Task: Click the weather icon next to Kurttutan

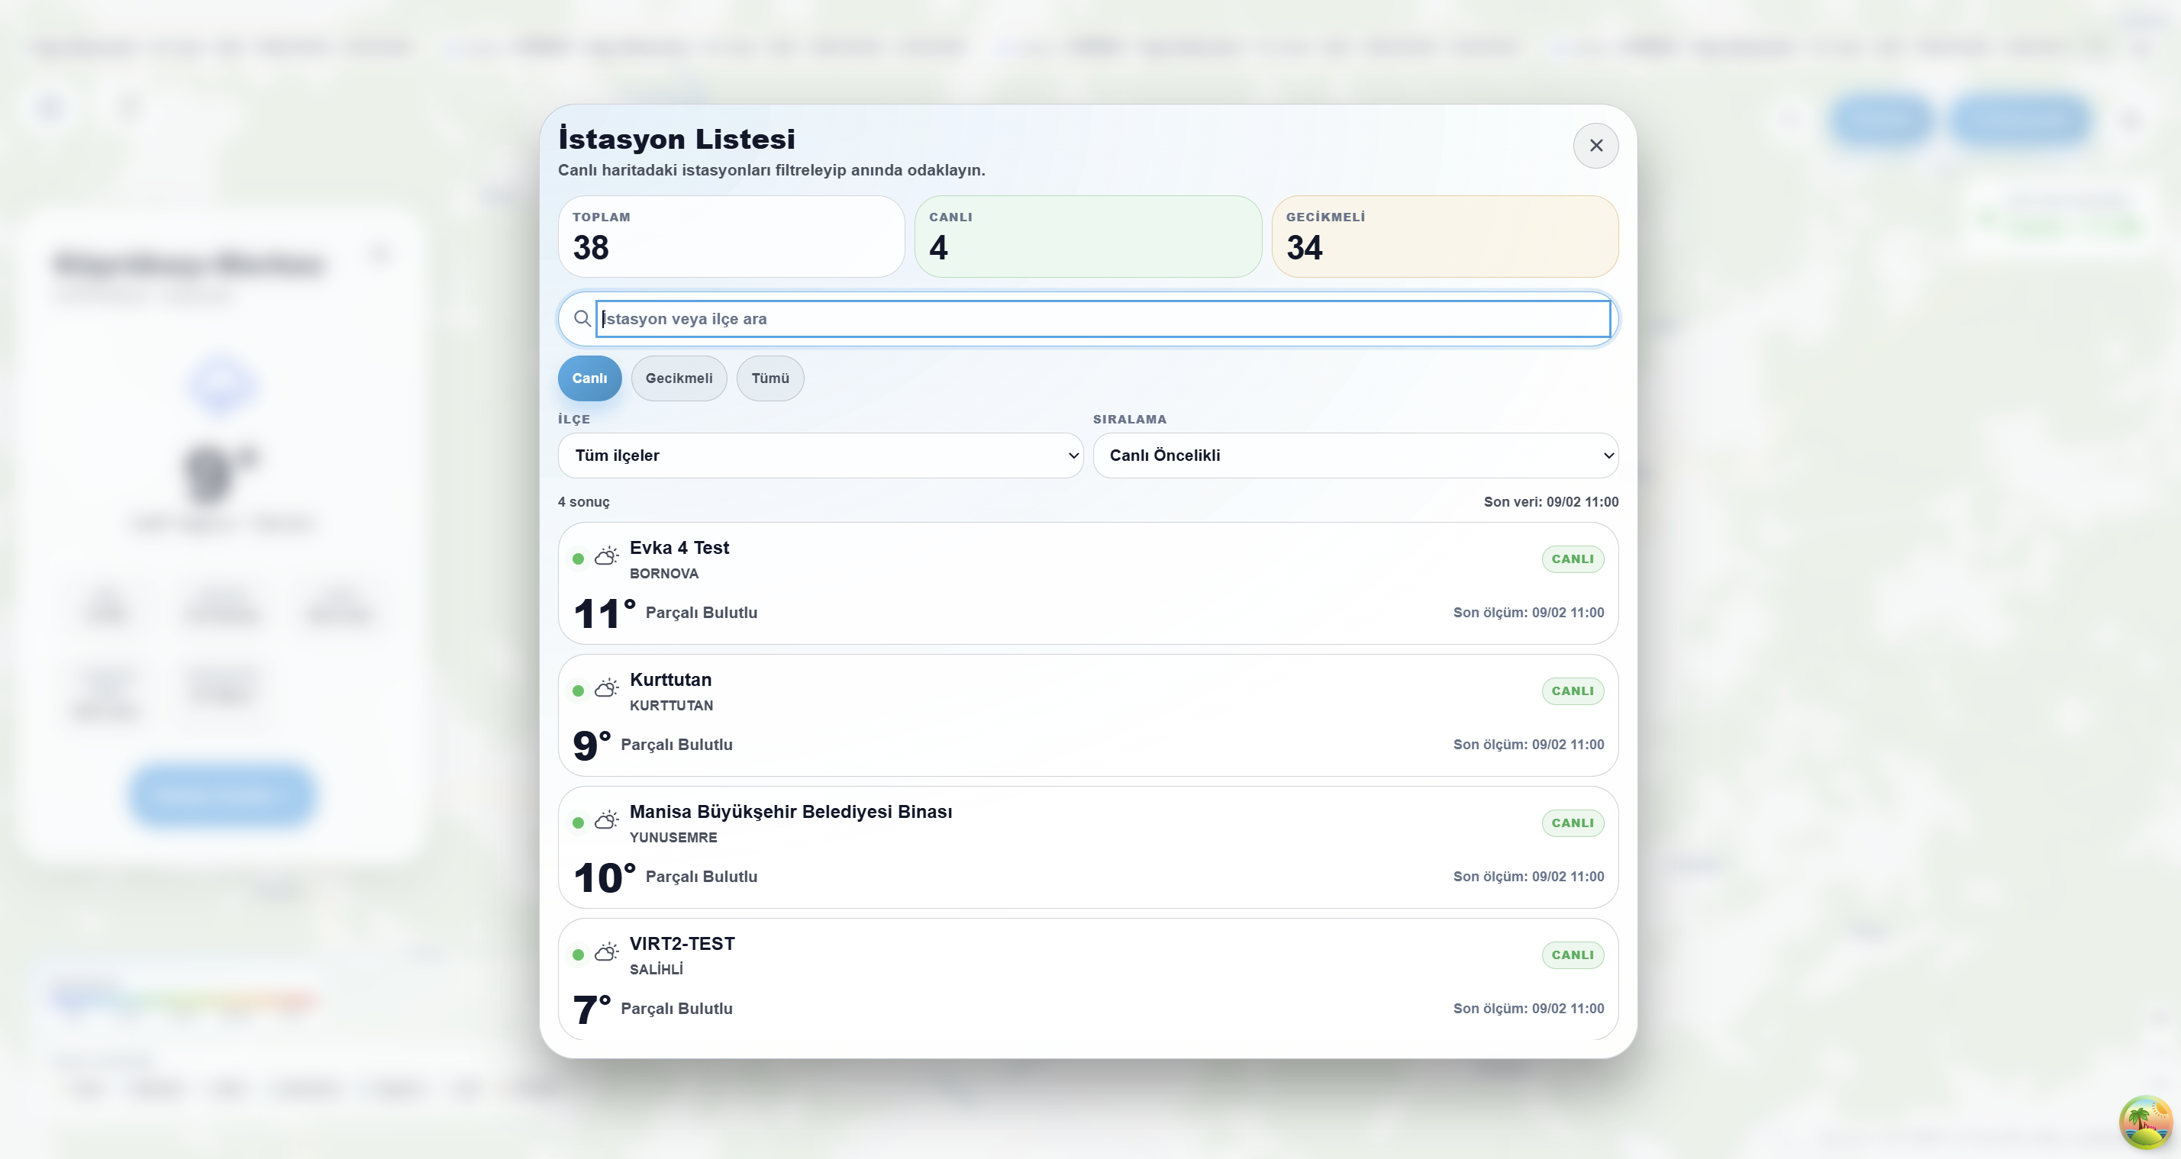Action: coord(606,689)
